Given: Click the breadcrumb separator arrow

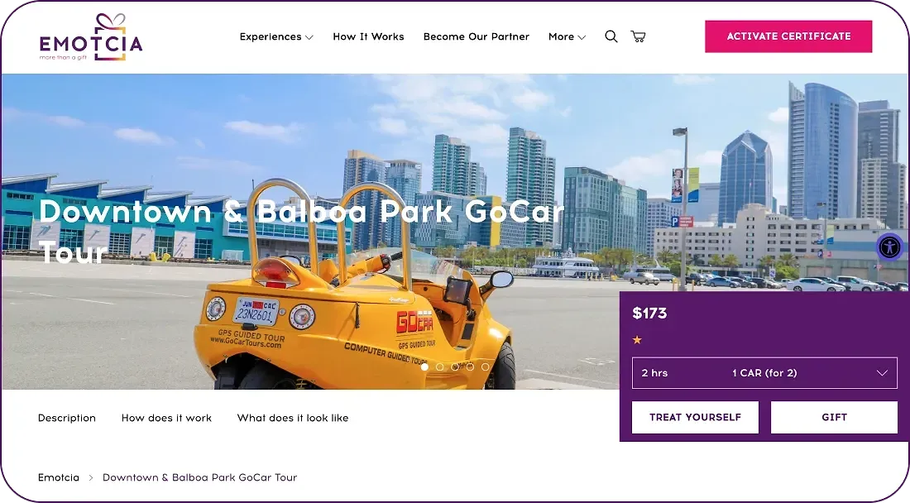Looking at the screenshot, I should [91, 477].
